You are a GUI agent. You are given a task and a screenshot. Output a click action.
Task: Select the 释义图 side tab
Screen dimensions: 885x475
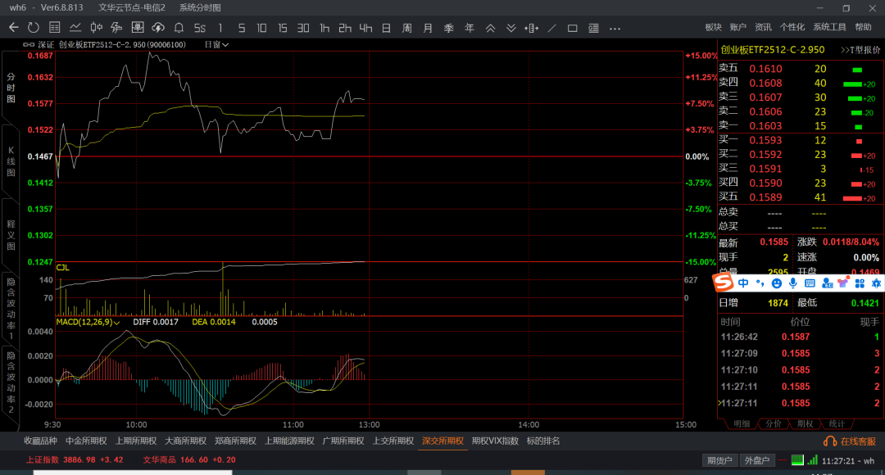[11, 235]
